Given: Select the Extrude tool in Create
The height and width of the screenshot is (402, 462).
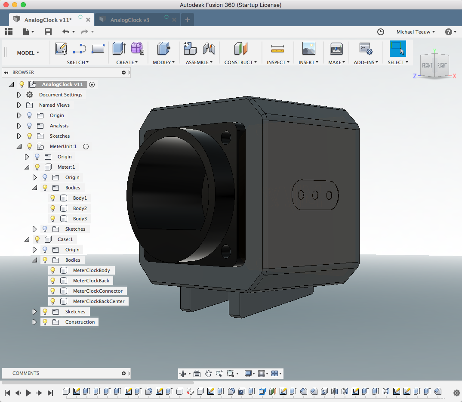Looking at the screenshot, I should coord(119,49).
